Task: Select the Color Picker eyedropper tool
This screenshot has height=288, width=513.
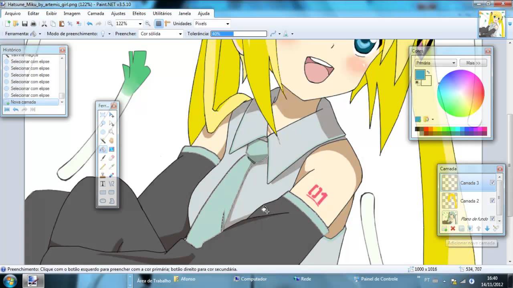Action: tap(111, 166)
